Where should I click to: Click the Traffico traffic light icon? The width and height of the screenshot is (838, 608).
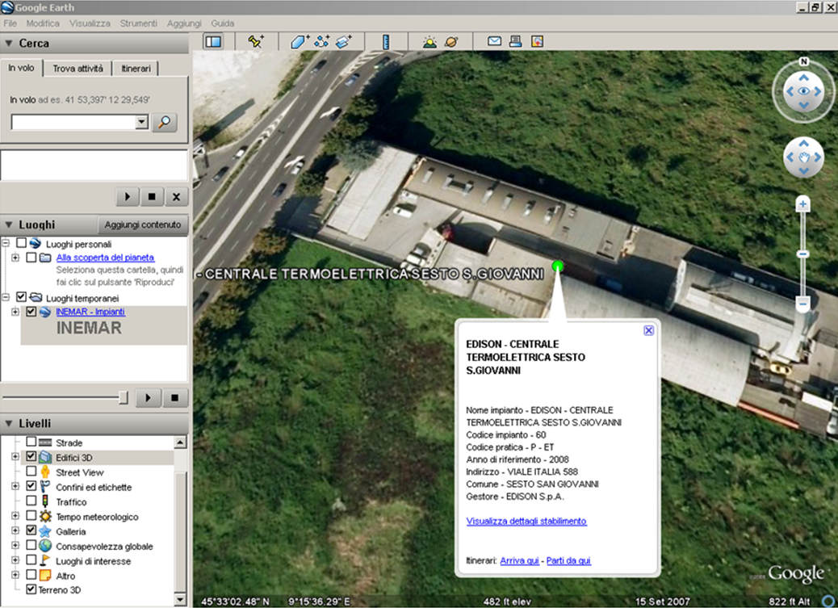tap(45, 501)
